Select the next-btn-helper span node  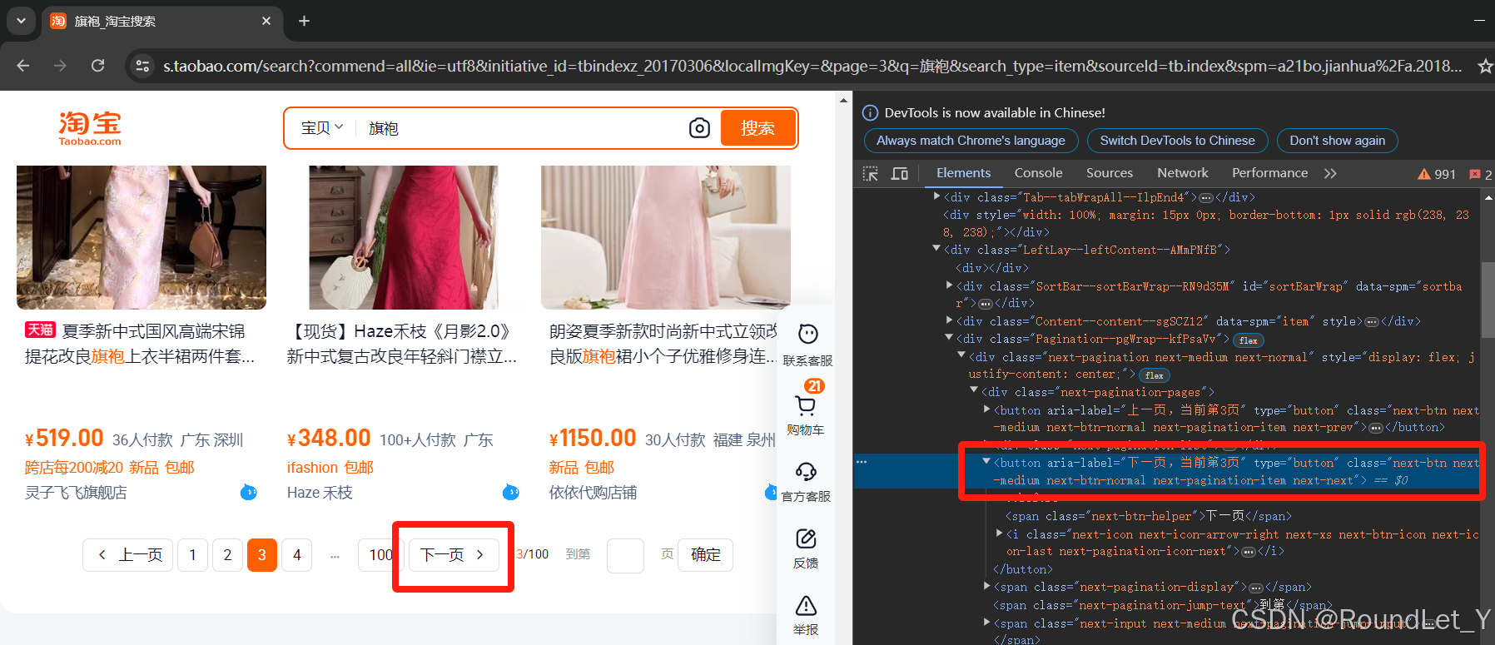pos(1150,516)
